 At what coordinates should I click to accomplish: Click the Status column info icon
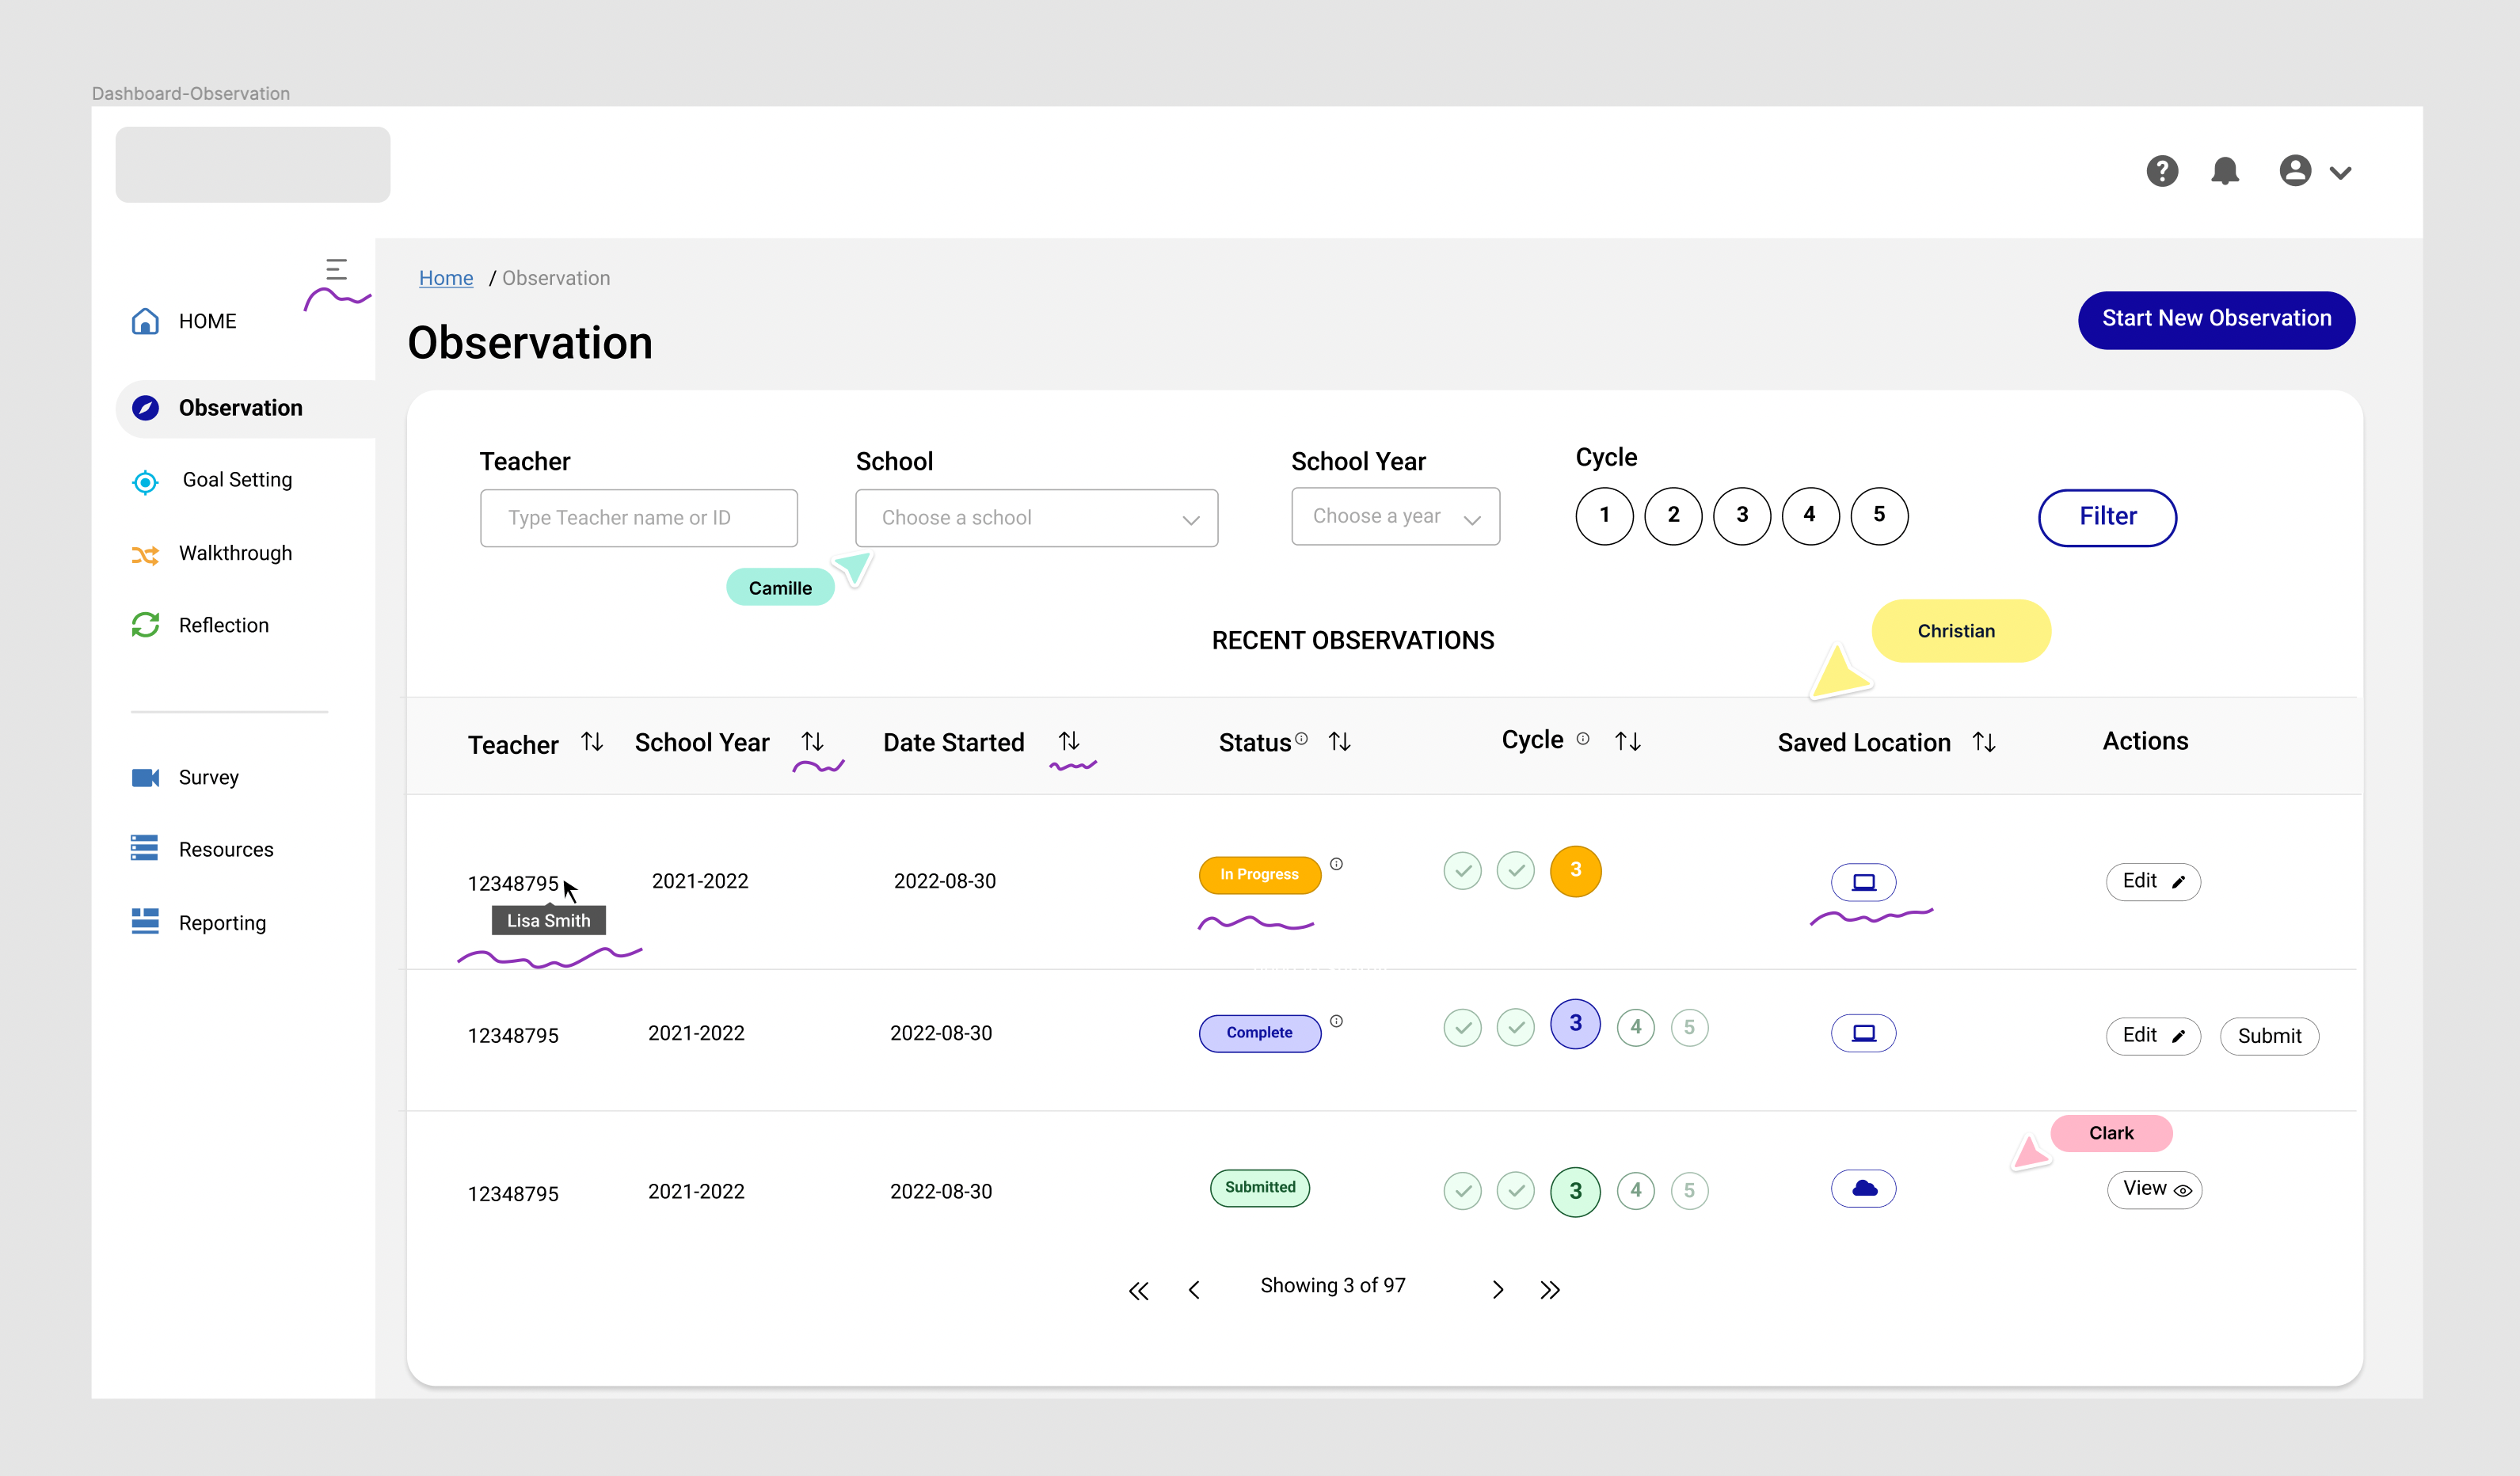1301,739
